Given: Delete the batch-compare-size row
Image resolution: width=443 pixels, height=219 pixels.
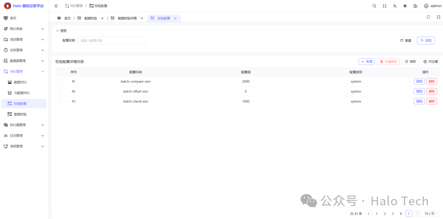Looking at the screenshot, I should click(x=432, y=81).
